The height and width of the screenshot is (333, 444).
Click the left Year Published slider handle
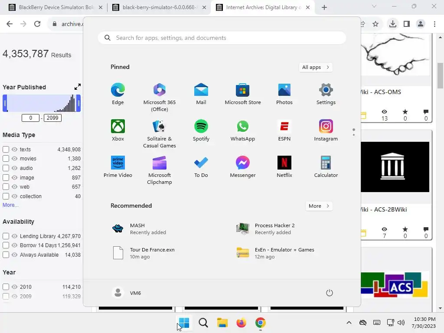coord(5,103)
